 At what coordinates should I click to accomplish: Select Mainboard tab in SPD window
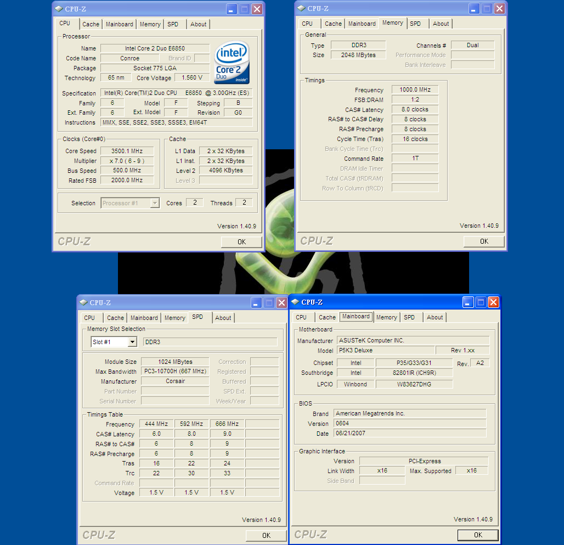144,318
